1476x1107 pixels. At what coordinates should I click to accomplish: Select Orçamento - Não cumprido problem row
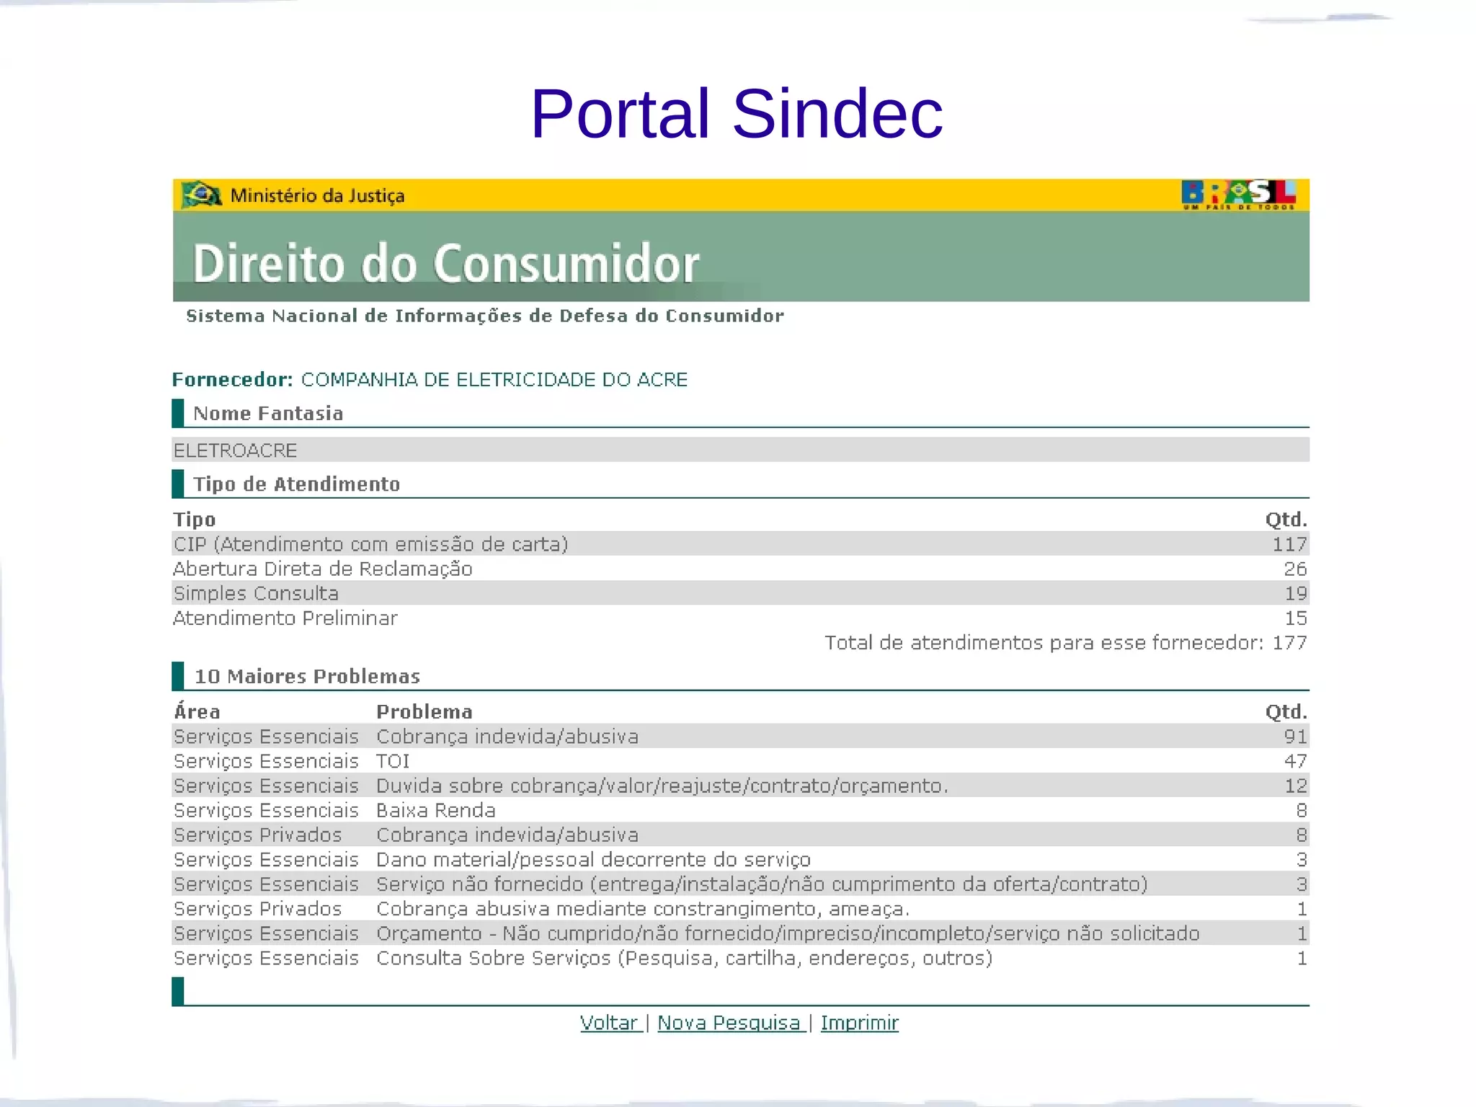(741, 933)
